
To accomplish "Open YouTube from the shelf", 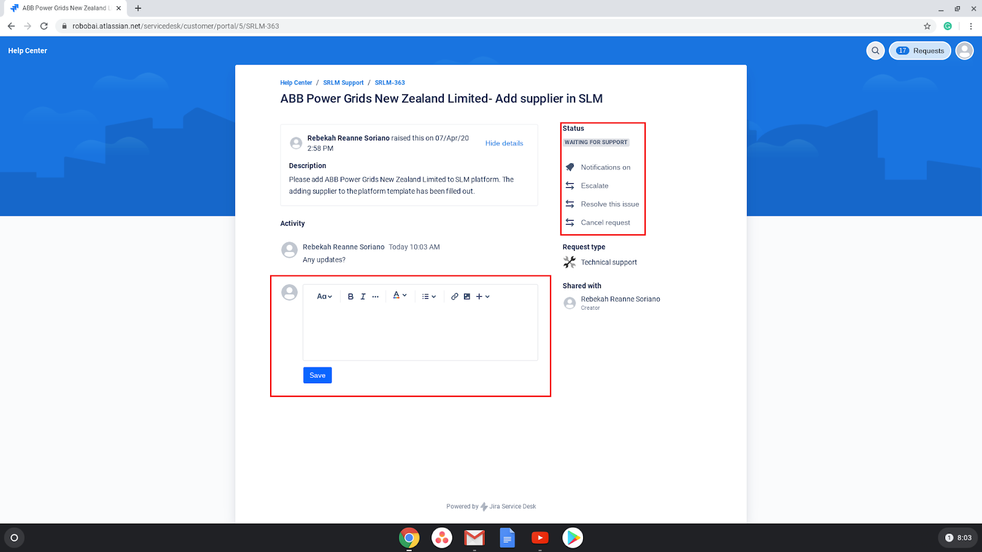I will click(x=539, y=538).
